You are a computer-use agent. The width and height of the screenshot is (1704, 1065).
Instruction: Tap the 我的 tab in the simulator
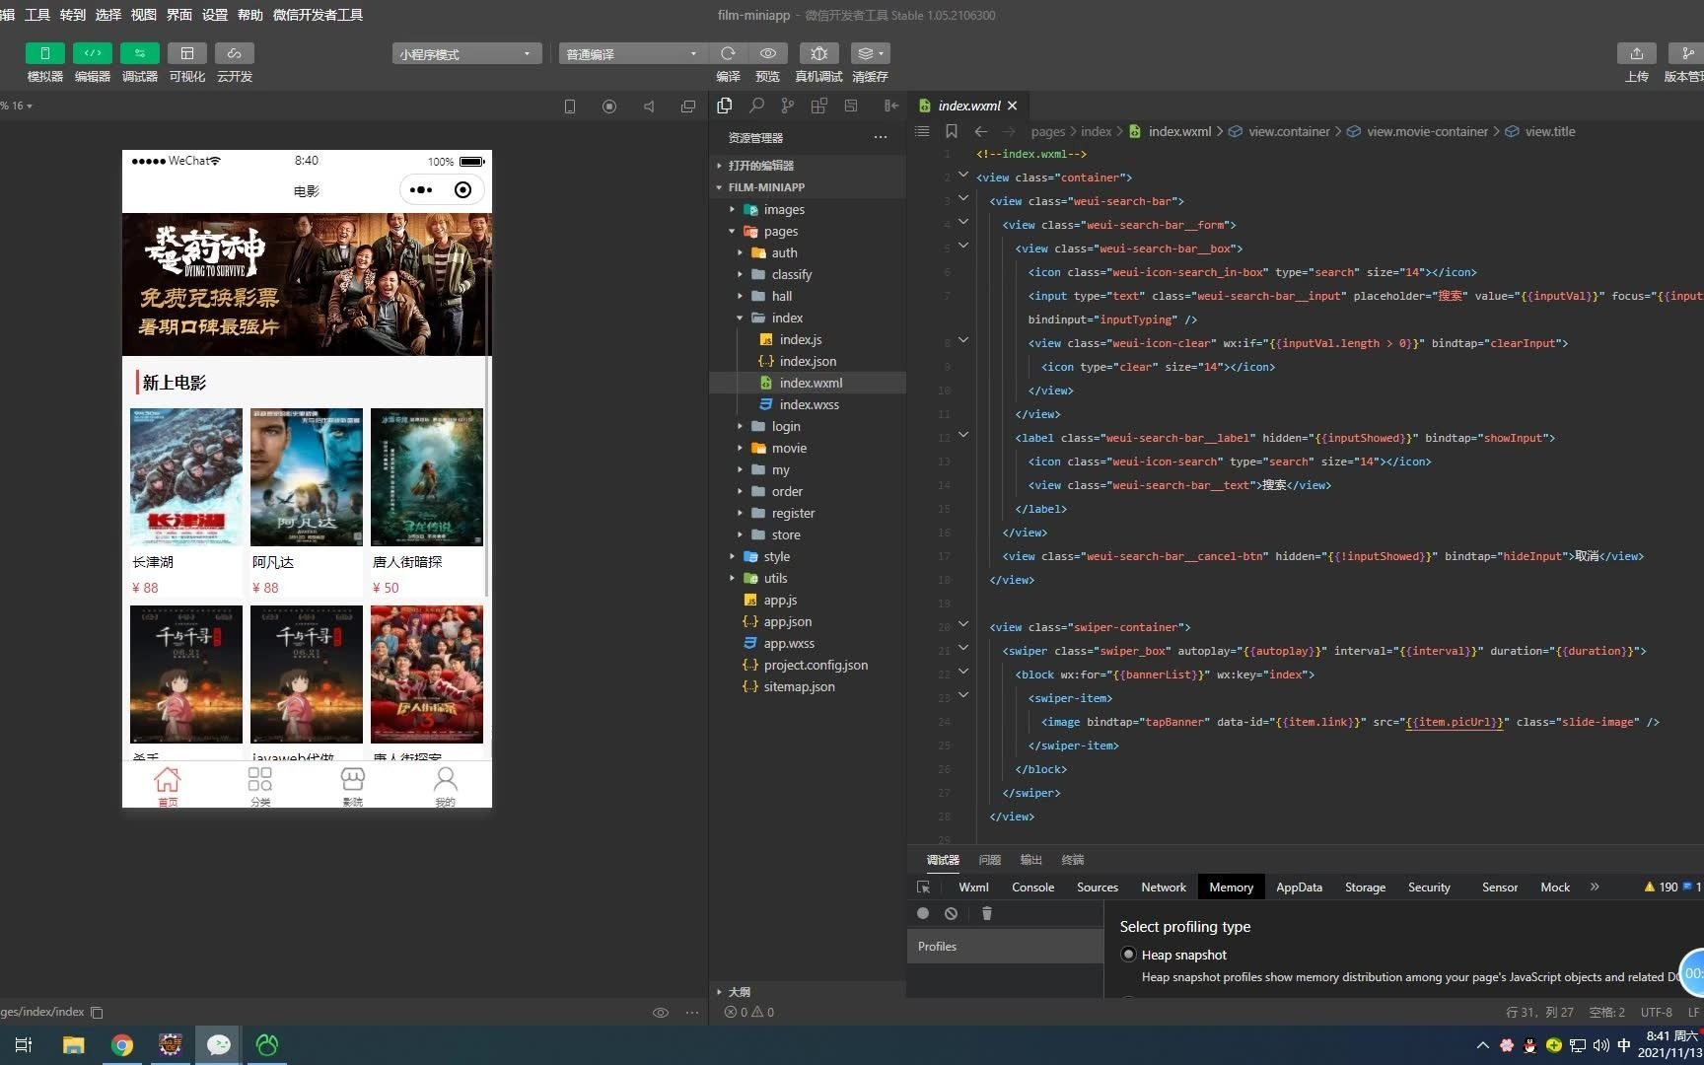(x=446, y=786)
